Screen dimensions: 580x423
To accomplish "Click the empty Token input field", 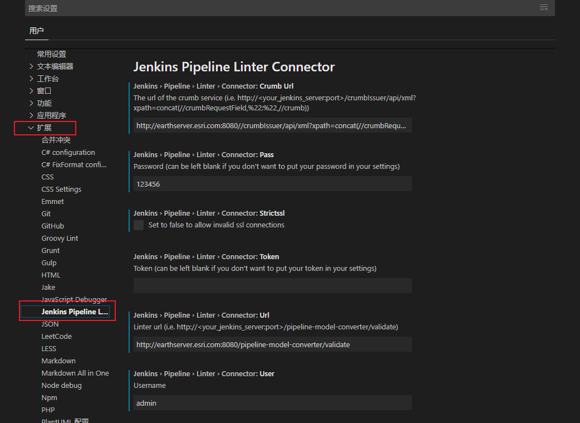I will (x=272, y=285).
